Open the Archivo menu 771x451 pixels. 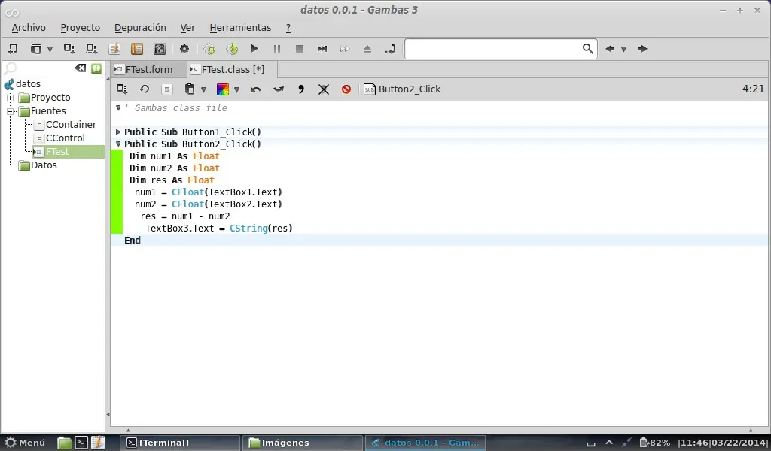point(29,28)
